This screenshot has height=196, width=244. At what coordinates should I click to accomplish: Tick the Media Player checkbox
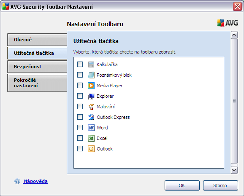click(80, 85)
